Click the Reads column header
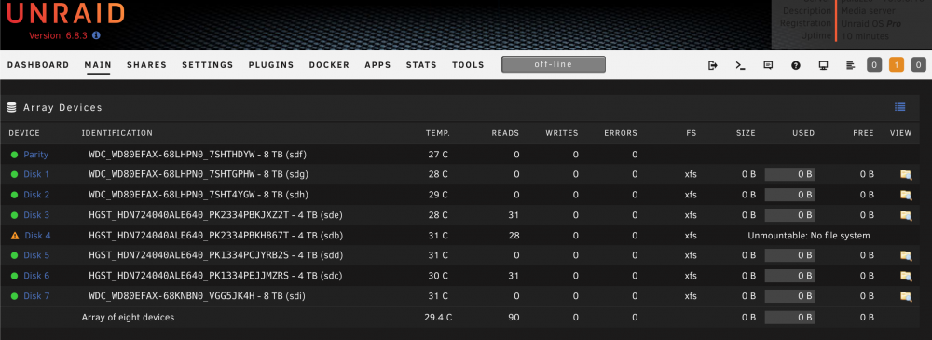932x340 pixels. pos(505,133)
